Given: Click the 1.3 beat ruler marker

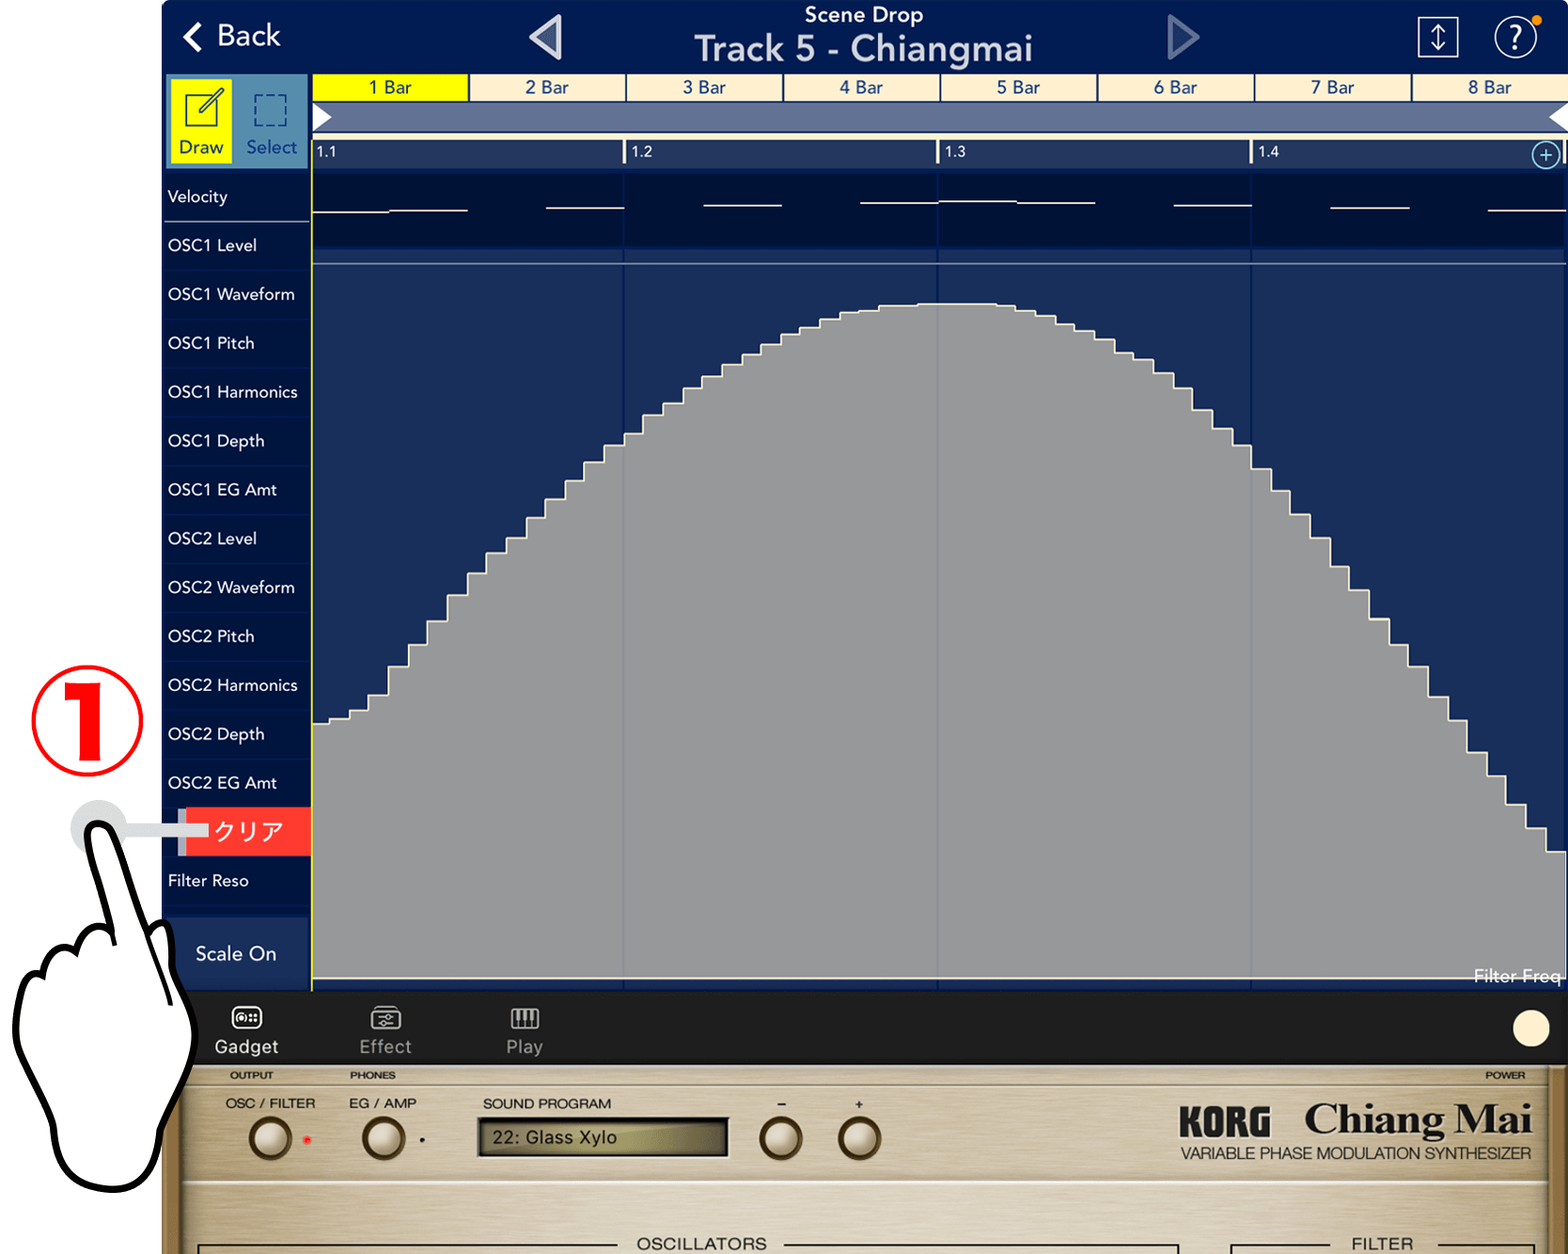Looking at the screenshot, I should click(x=955, y=152).
